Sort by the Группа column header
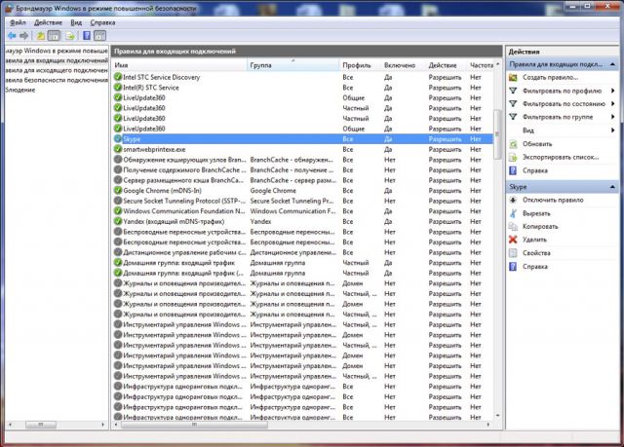624x447 pixels. point(292,65)
